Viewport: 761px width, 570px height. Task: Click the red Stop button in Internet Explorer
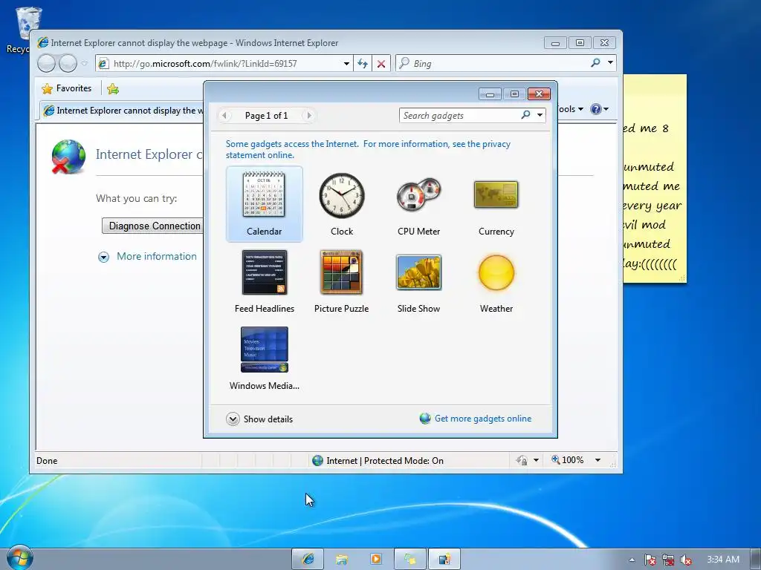coord(381,64)
